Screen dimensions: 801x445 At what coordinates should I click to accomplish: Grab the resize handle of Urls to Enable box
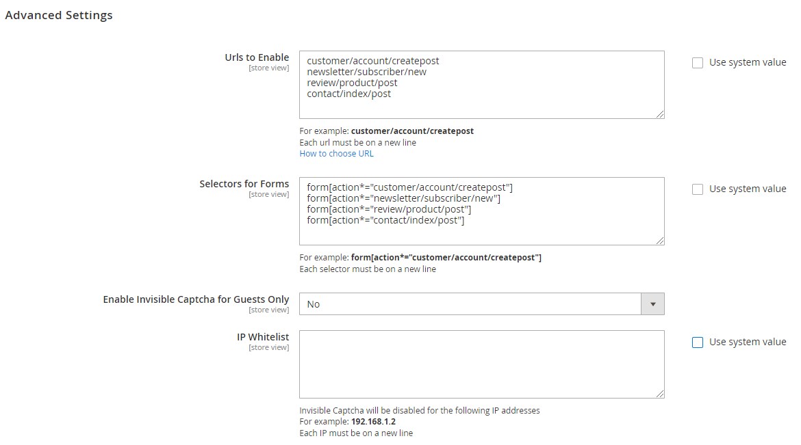[660, 114]
